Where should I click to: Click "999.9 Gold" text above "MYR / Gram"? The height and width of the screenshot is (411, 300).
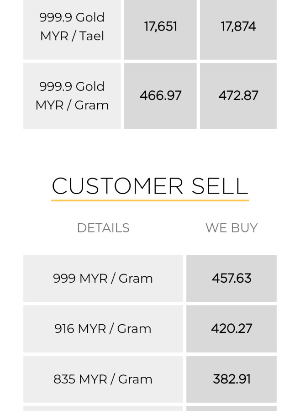[72, 86]
